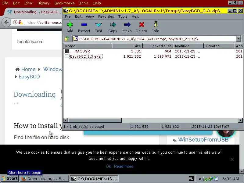Extract files with the Extract toolbar icon
This screenshot has height=183, width=244.
click(x=84, y=27)
